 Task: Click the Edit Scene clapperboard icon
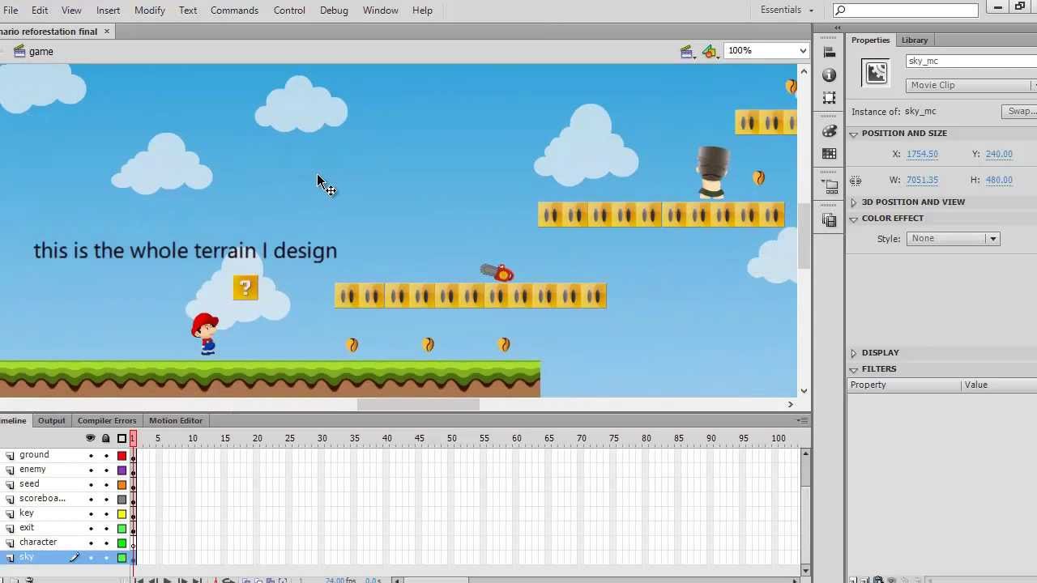point(687,52)
